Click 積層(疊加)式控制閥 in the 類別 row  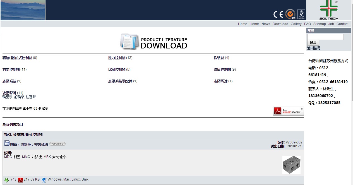28,134
